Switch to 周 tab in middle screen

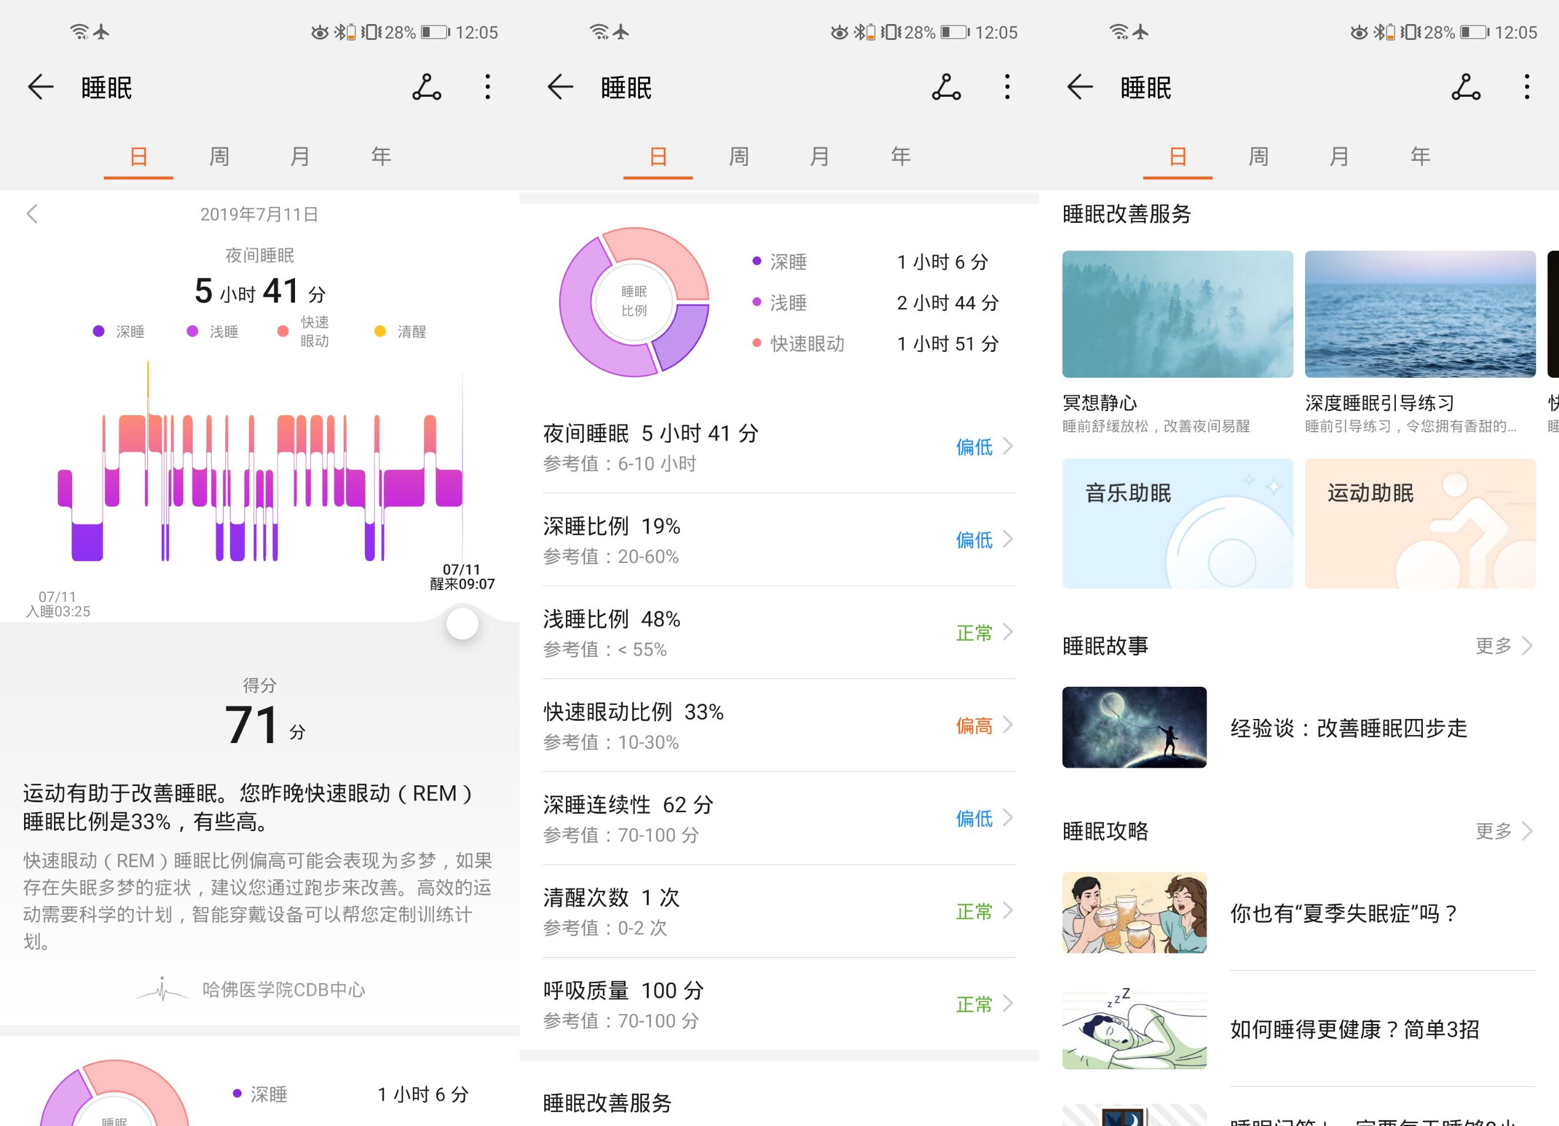(x=739, y=157)
